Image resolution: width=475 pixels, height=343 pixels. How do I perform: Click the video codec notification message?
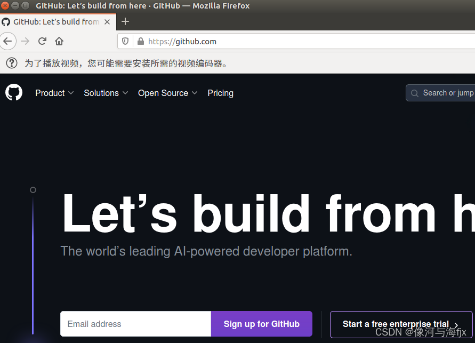126,63
